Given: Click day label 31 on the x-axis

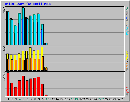Looking at the screenshot, I should (x=122, y=99).
